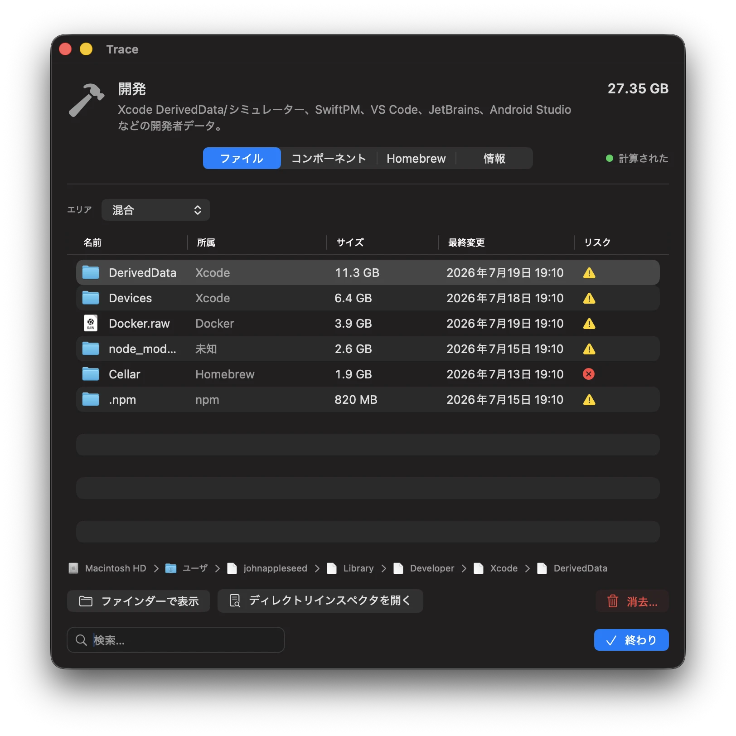
Task: Click the johnappleseed path document icon
Action: 232,568
